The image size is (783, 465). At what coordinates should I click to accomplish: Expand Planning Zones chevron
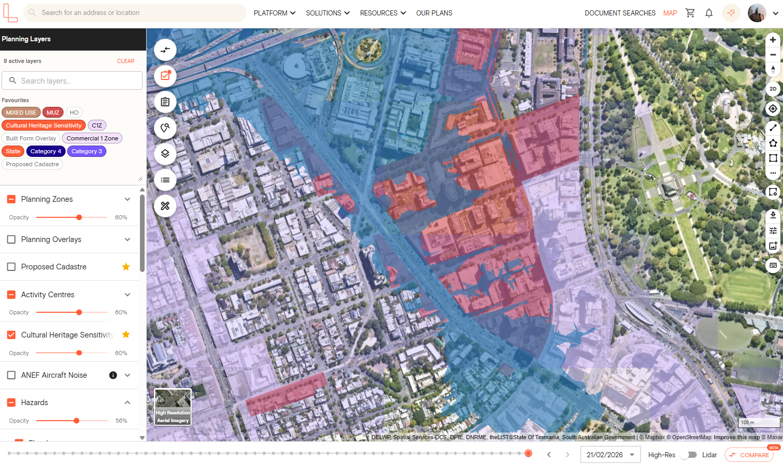pyautogui.click(x=128, y=199)
